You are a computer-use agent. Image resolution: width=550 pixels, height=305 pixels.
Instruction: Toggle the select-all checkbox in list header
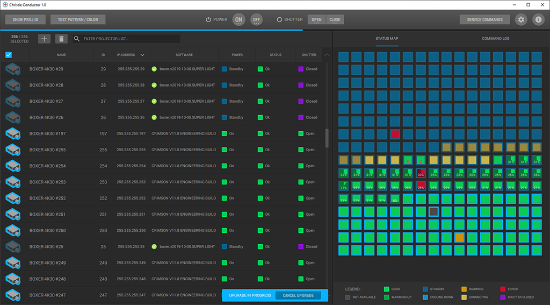(x=9, y=54)
